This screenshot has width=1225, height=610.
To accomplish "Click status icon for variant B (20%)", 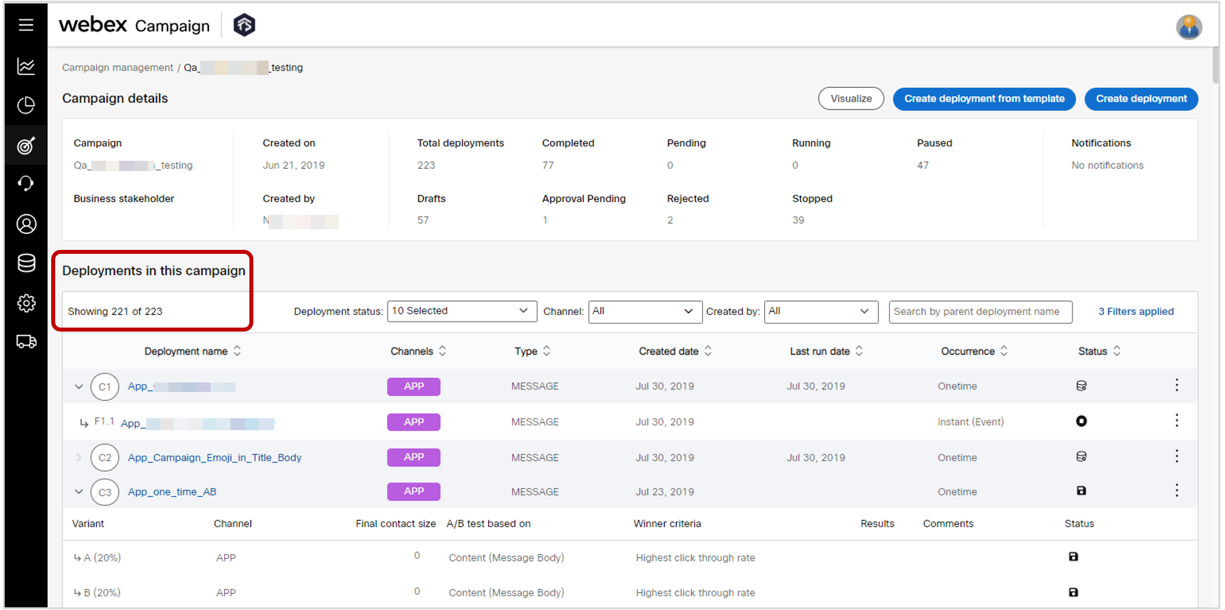I will [1073, 592].
